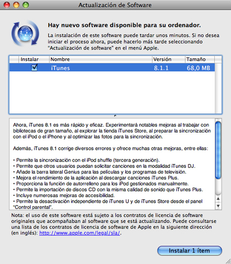Click the Software Update globe icon

(x=25, y=33)
